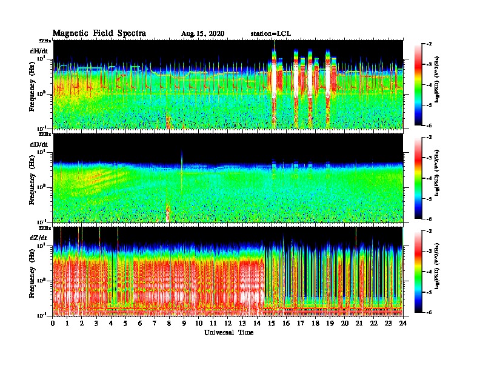The image size is (480, 371).
Task: Click hour tick label "8" on time axis
Action: 169,324
